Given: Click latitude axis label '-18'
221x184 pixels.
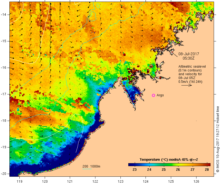Looking at the screenshot, I should [4, 121].
